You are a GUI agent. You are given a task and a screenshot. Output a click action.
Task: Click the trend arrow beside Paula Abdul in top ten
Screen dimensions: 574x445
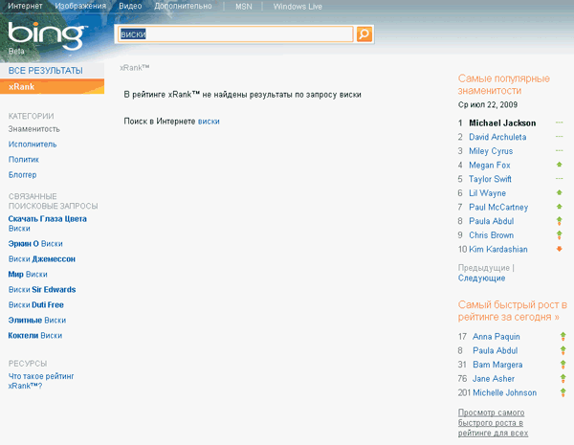(559, 221)
